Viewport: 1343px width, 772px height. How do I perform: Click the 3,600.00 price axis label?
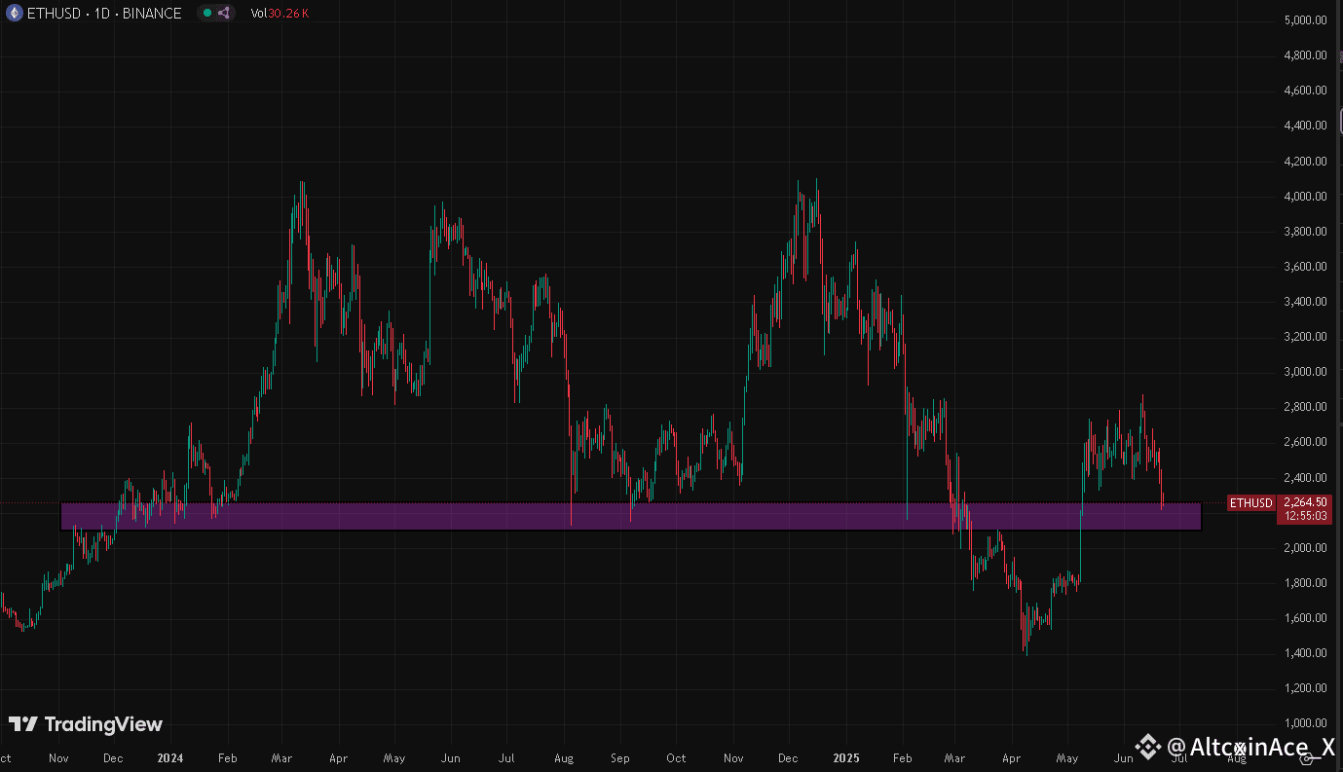[1305, 267]
